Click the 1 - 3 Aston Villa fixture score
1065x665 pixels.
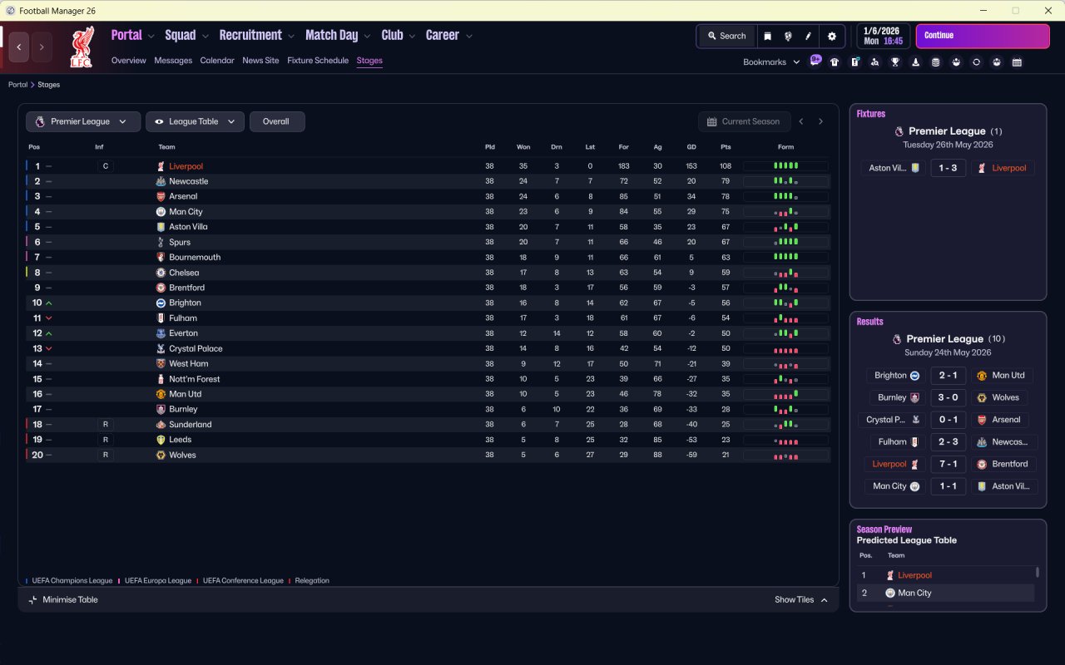[948, 168]
